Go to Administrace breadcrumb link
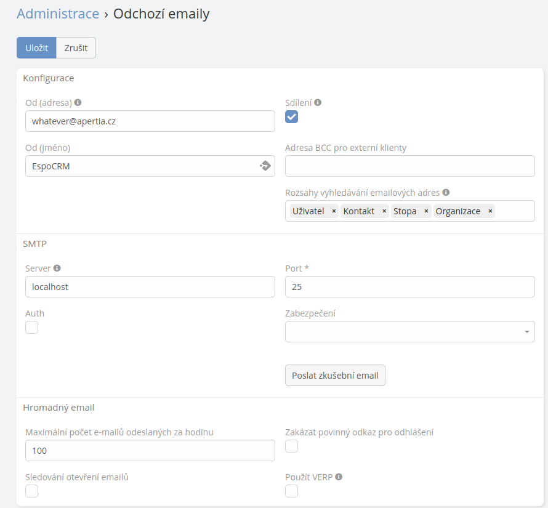This screenshot has height=508, width=548. (x=58, y=14)
